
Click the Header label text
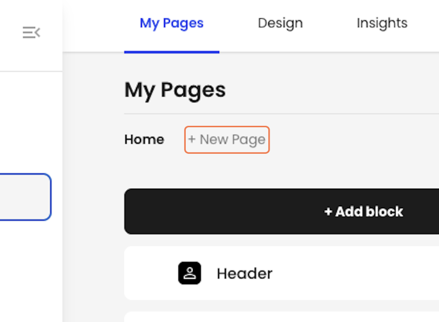[245, 273]
